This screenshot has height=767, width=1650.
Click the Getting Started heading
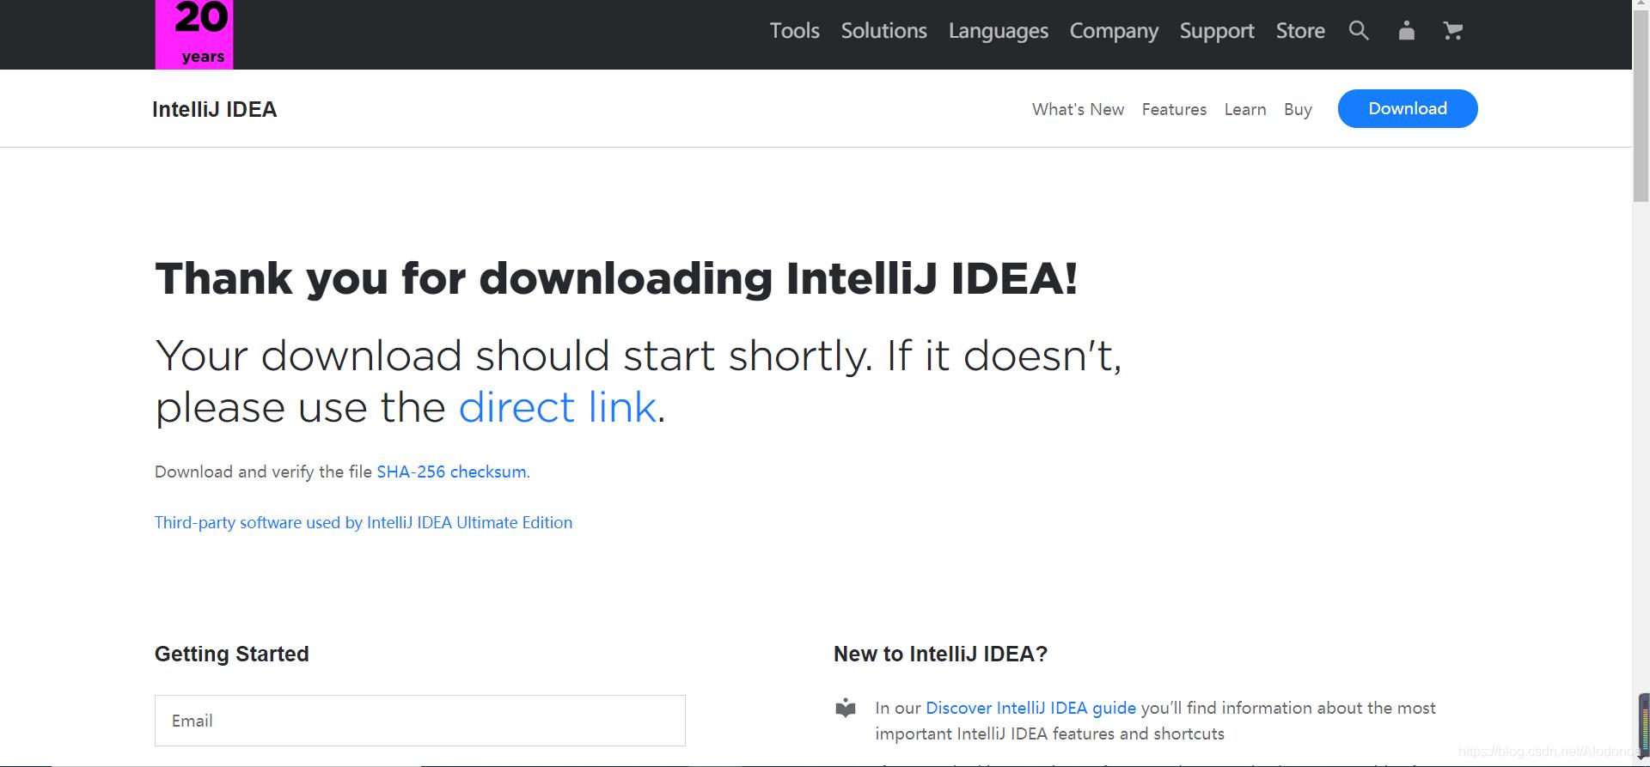click(x=232, y=654)
